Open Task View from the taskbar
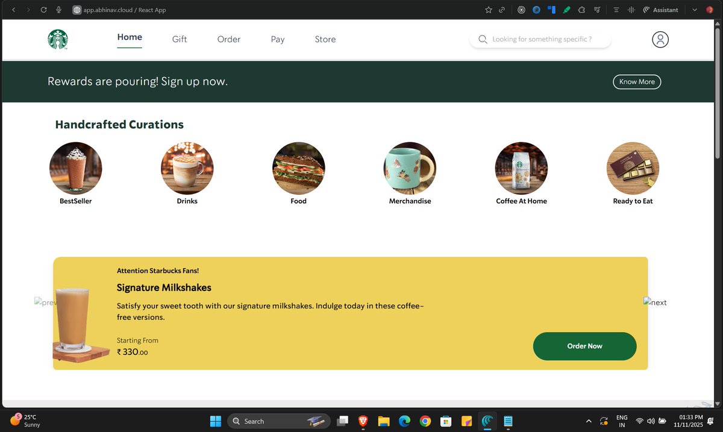Image resolution: width=723 pixels, height=432 pixels. 343,421
